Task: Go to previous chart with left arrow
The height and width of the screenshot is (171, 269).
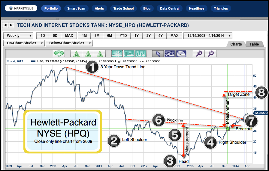Action: [5, 25]
